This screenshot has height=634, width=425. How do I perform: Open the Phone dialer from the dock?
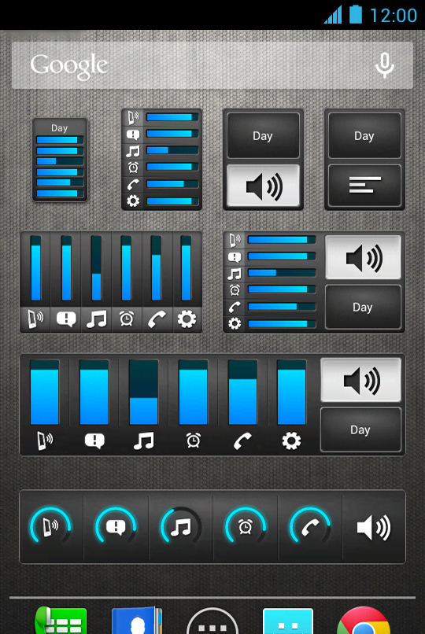click(x=61, y=621)
